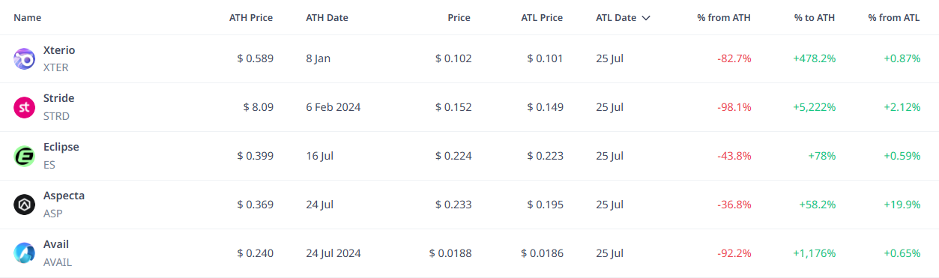Open the Xterio coin name link
Screen dimensions: 939x278
pos(59,50)
